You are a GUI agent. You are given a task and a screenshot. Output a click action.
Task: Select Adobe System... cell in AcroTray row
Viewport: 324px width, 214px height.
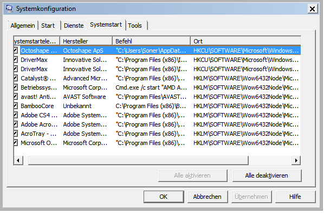[85, 134]
